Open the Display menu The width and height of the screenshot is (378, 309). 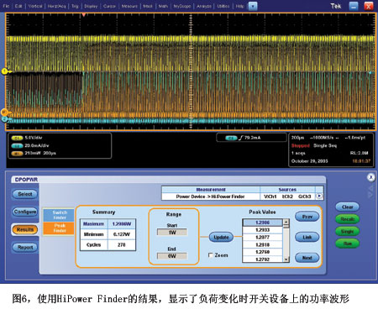[x=91, y=6]
